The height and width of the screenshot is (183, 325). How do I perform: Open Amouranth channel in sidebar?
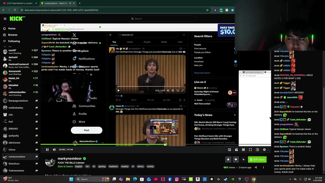20,73
